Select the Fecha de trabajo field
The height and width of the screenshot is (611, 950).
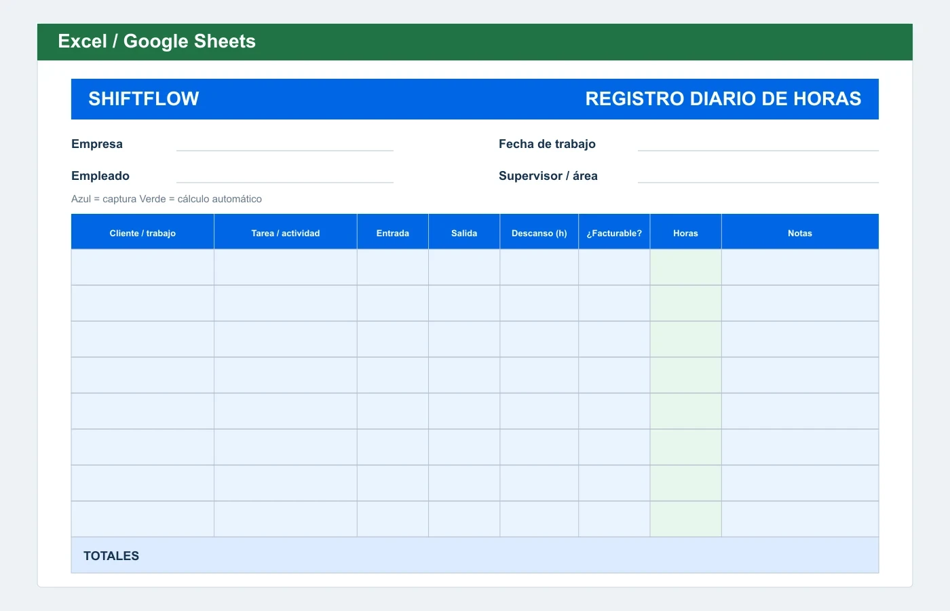[x=758, y=144]
